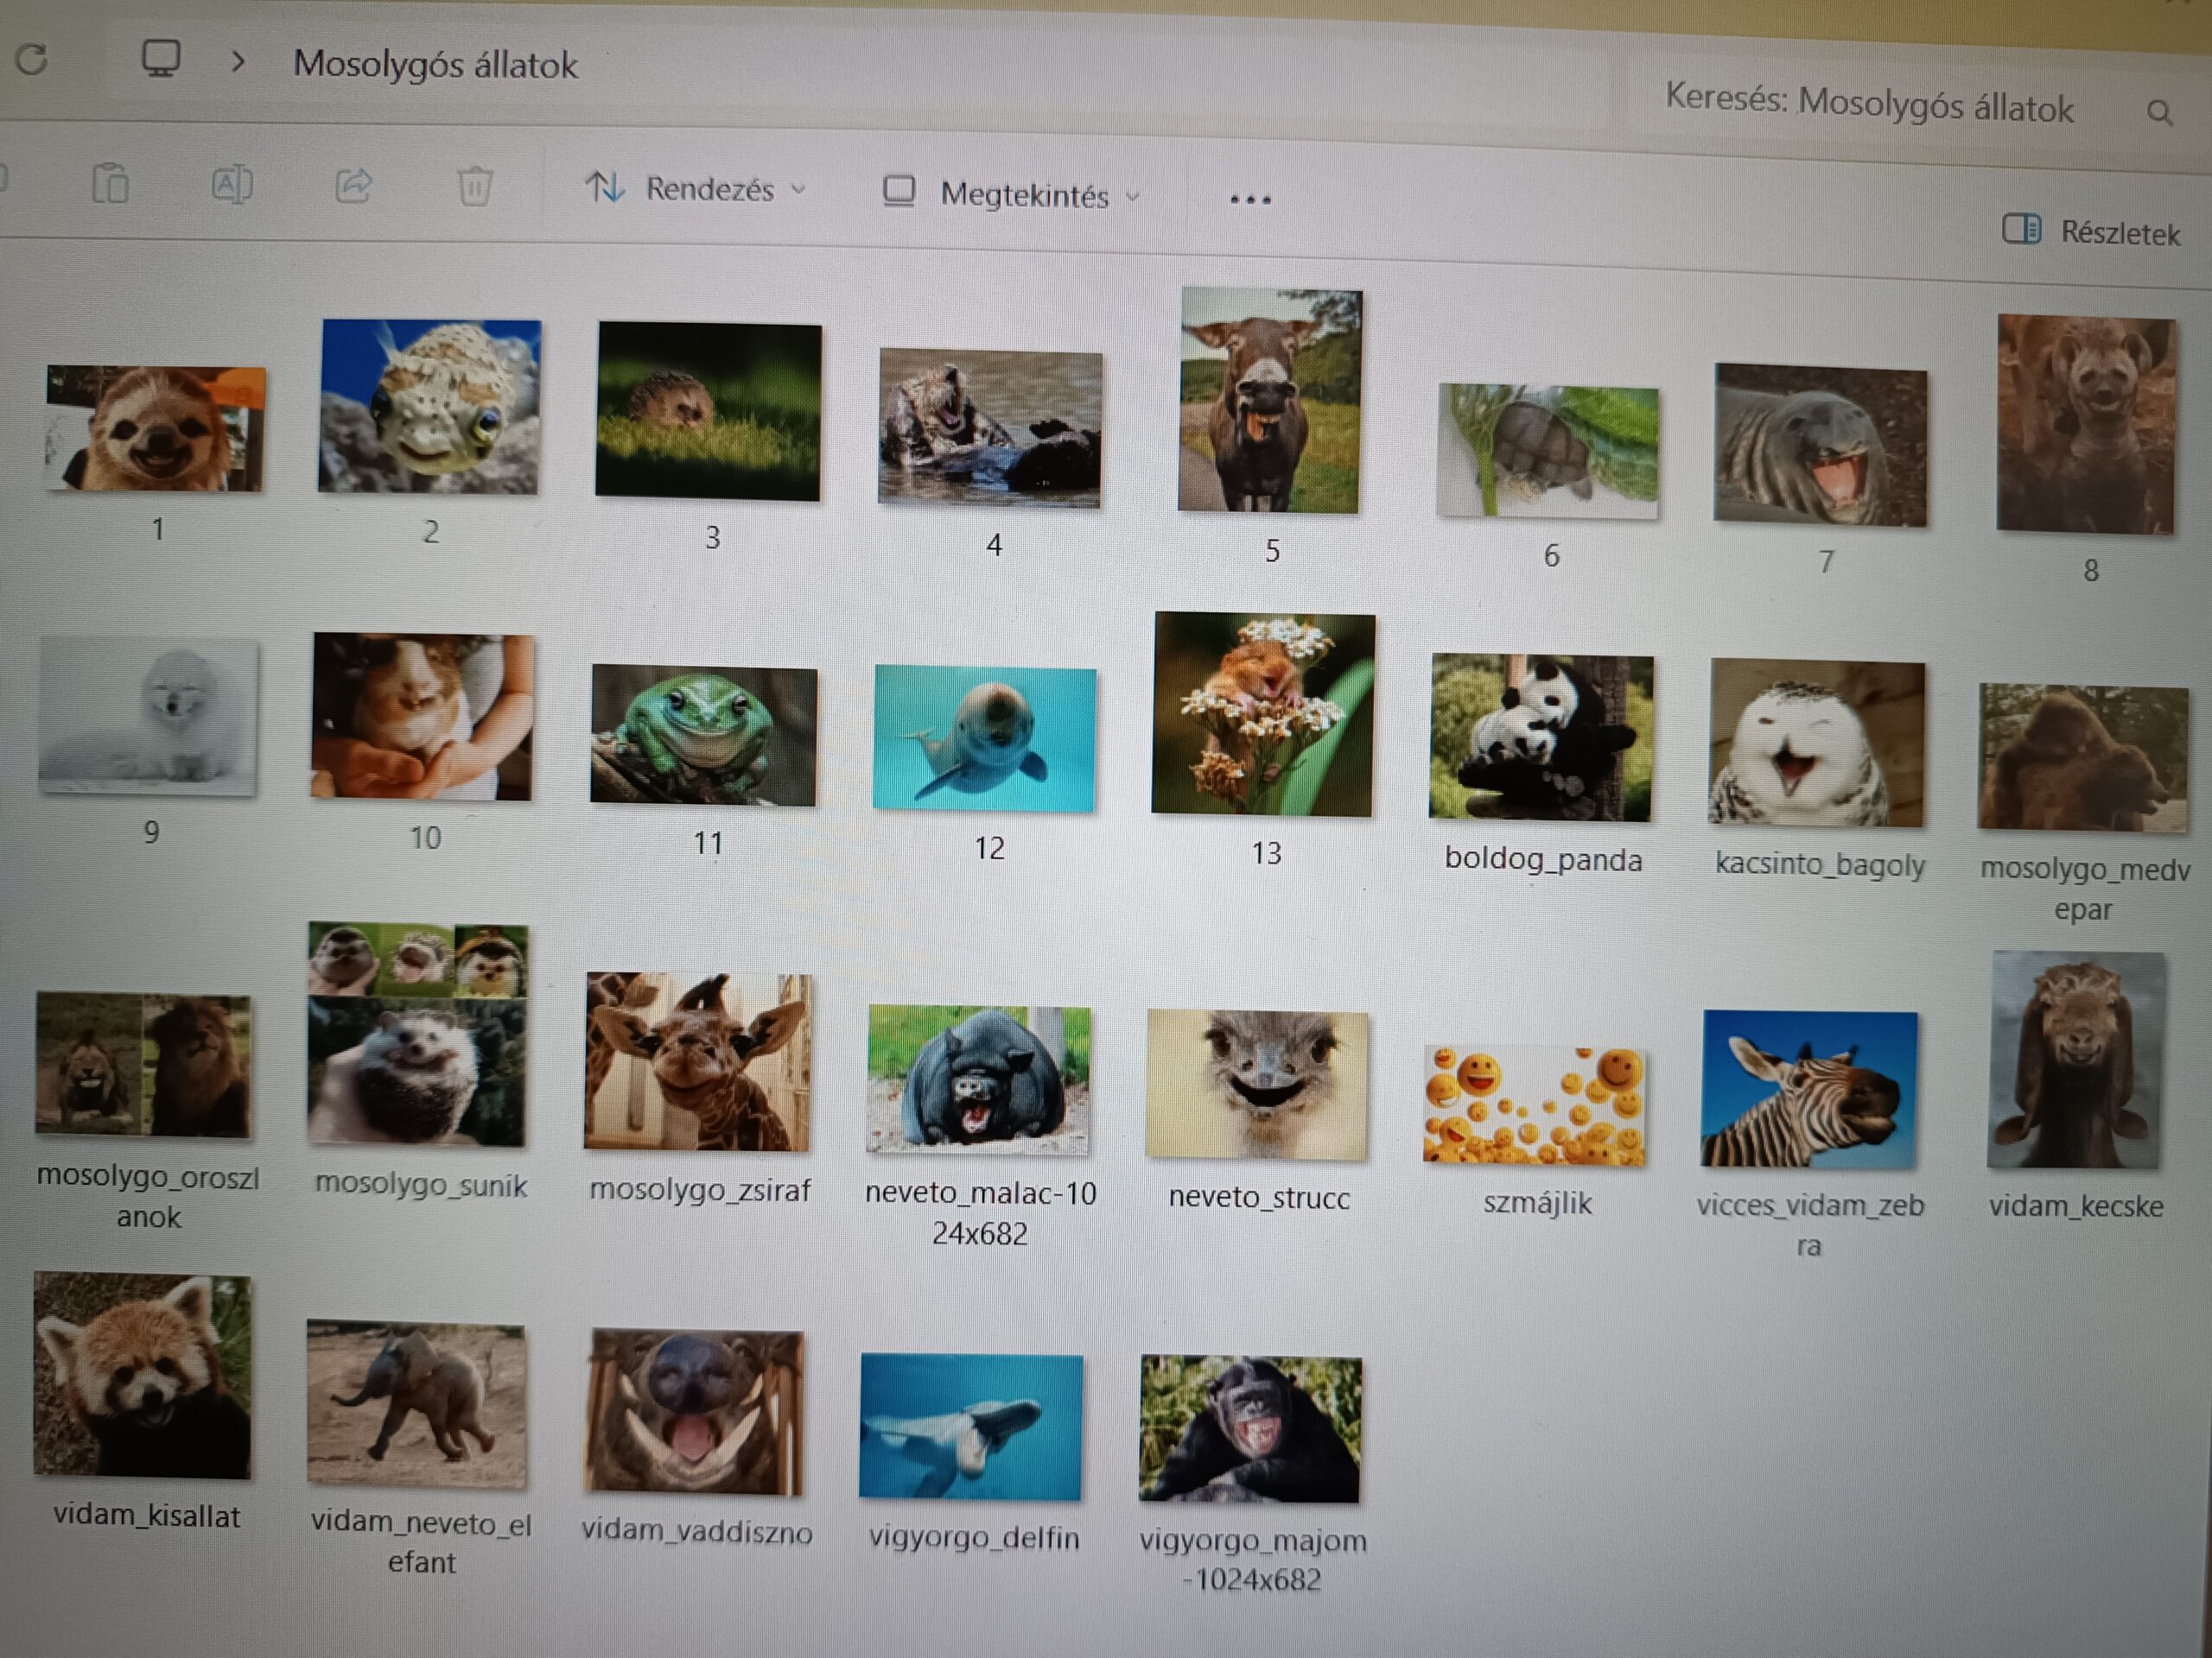
Task: Select laughing seal thumbnail of file 7
Action: click(x=1820, y=446)
